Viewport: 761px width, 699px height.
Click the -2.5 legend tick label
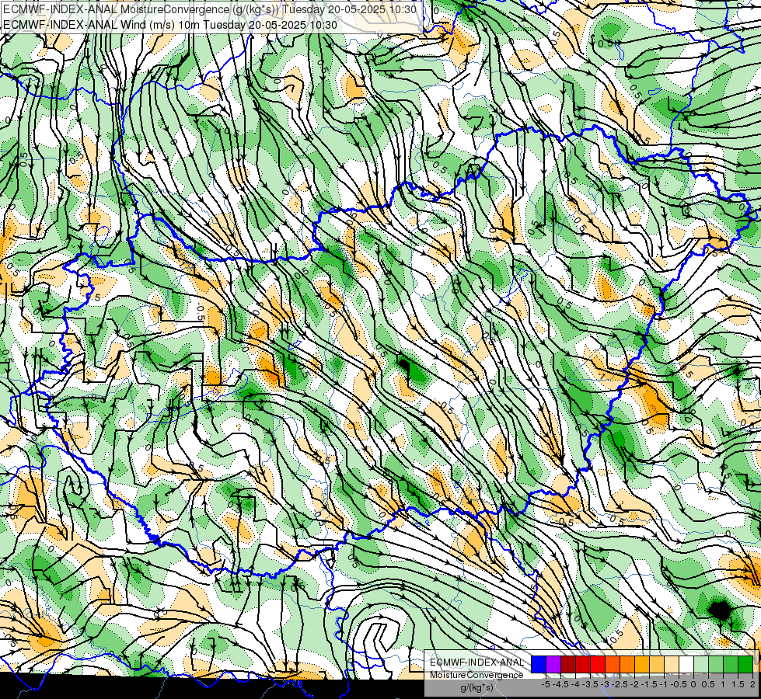point(620,684)
